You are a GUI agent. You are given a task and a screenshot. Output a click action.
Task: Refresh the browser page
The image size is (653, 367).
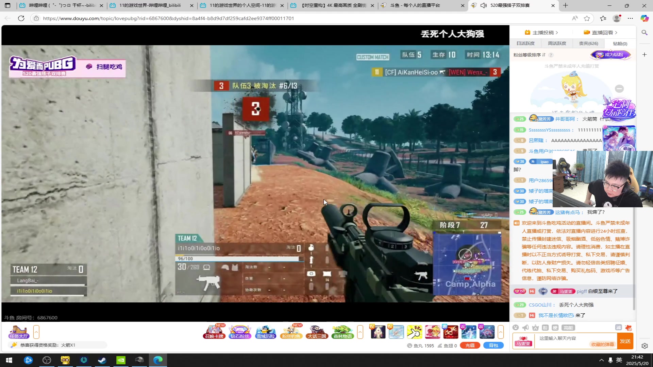point(21,18)
